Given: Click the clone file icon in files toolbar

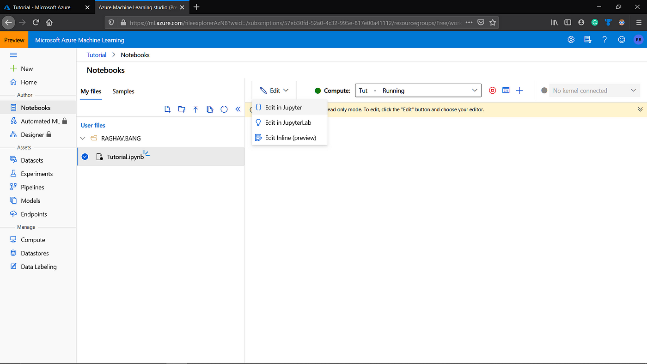Looking at the screenshot, I should pyautogui.click(x=210, y=109).
